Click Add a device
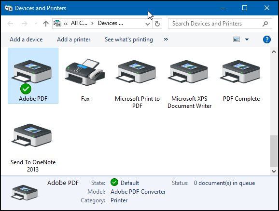Screen dimensions: 279x211 click(x=26, y=40)
